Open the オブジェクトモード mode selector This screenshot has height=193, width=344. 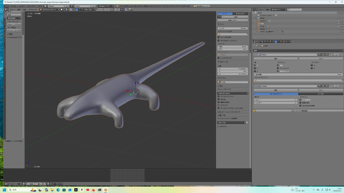49,9
